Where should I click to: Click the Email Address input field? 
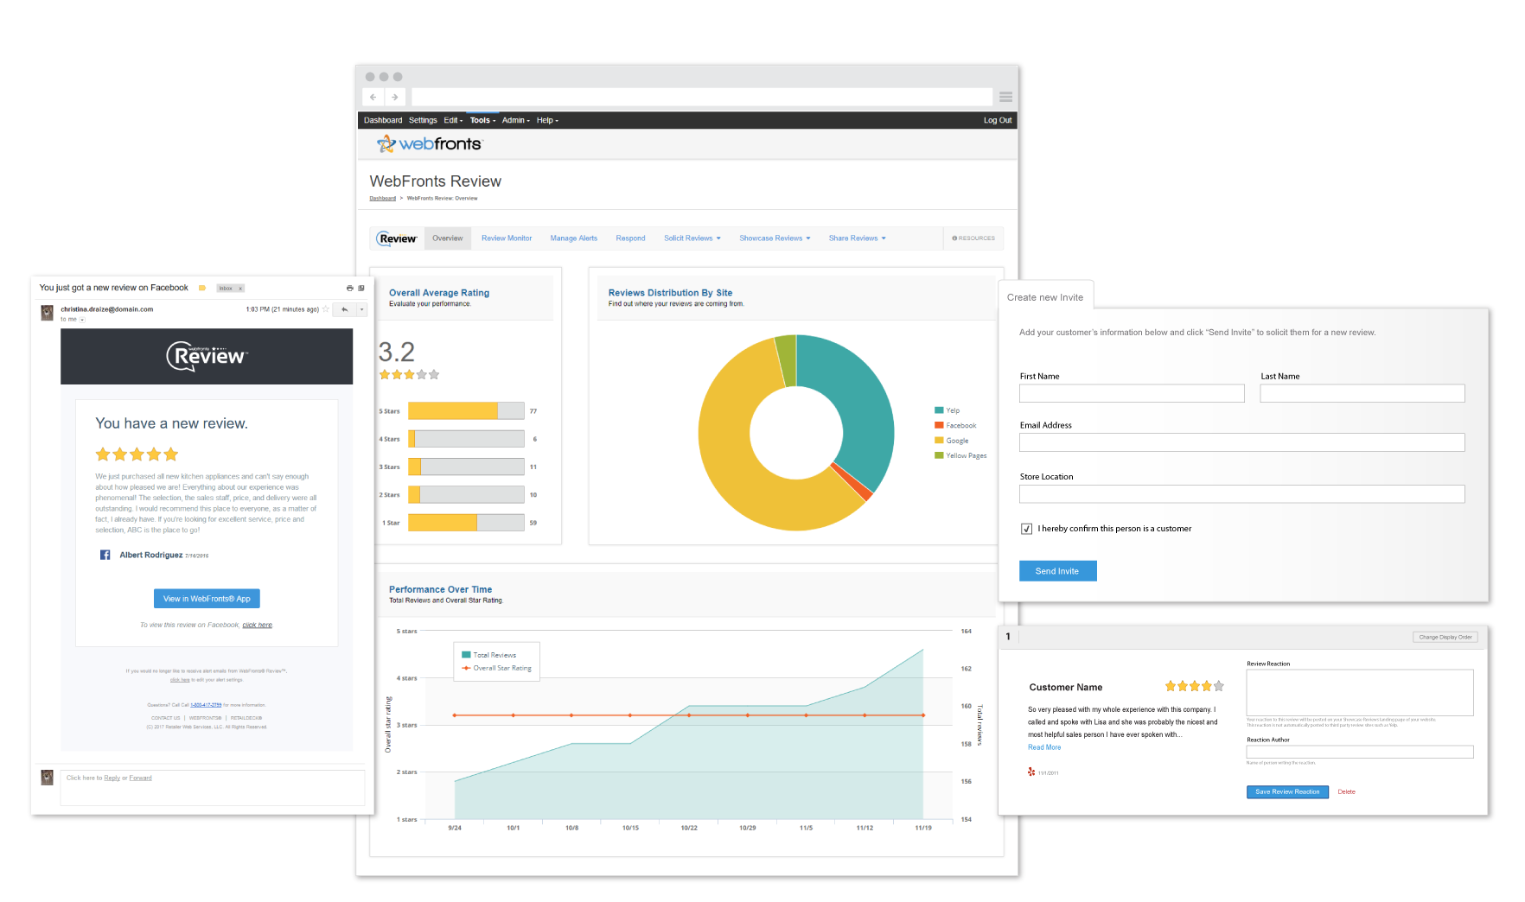click(x=1242, y=442)
